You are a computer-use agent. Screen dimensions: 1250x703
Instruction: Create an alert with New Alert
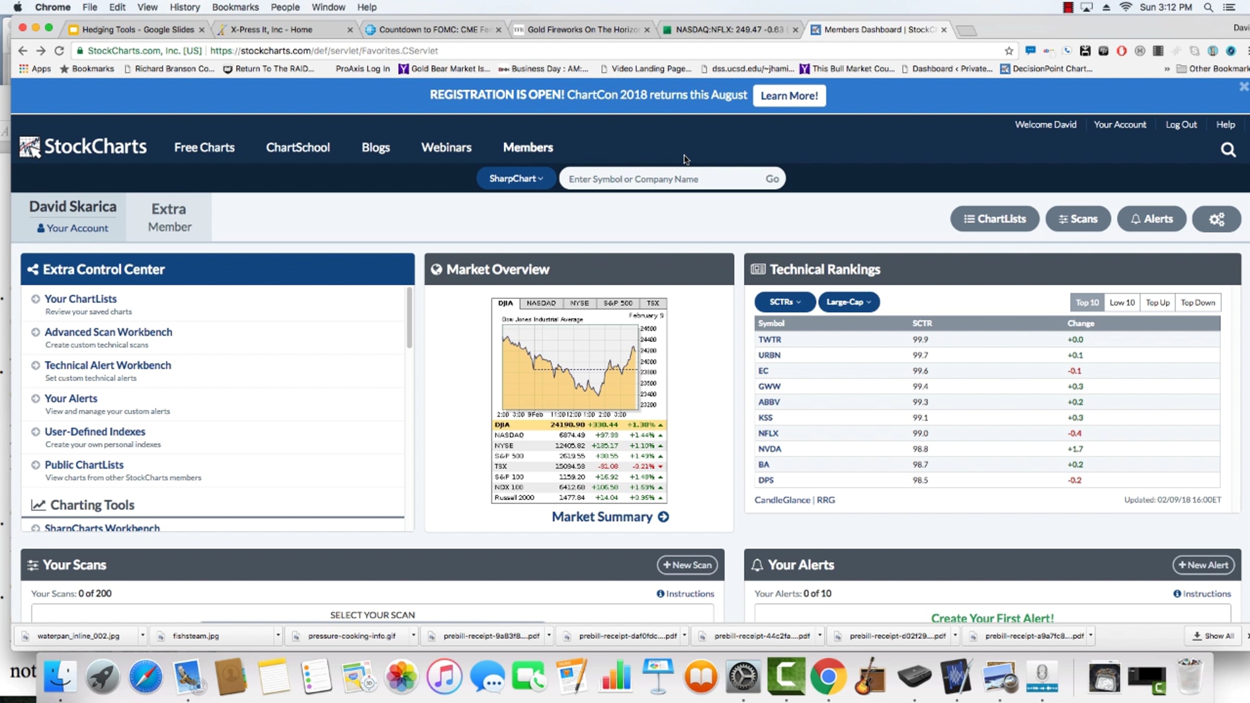1203,565
